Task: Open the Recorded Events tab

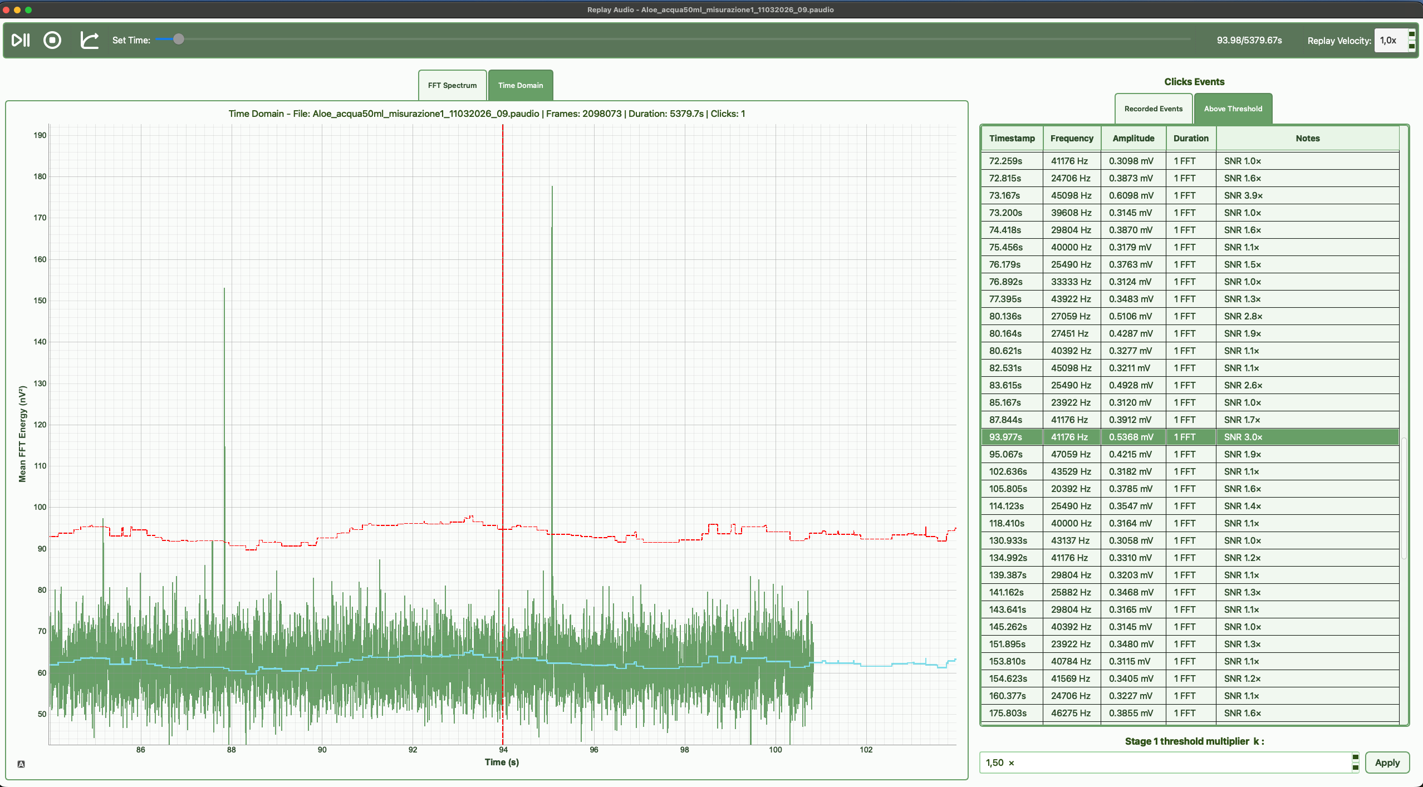Action: (1153, 109)
